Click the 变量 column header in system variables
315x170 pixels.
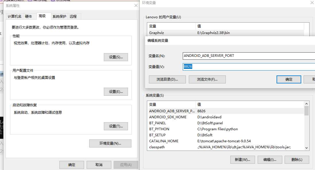(171, 104)
